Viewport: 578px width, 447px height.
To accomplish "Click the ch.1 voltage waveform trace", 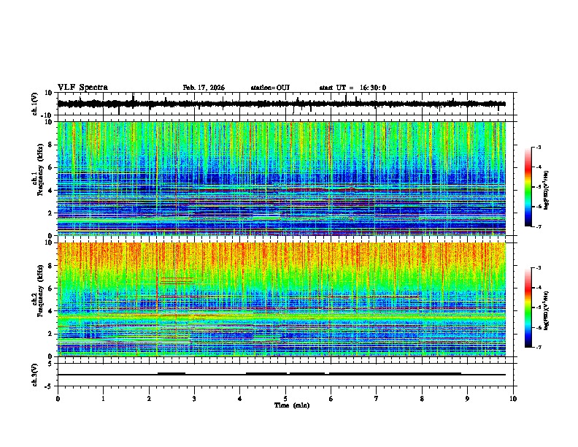I will coord(282,104).
